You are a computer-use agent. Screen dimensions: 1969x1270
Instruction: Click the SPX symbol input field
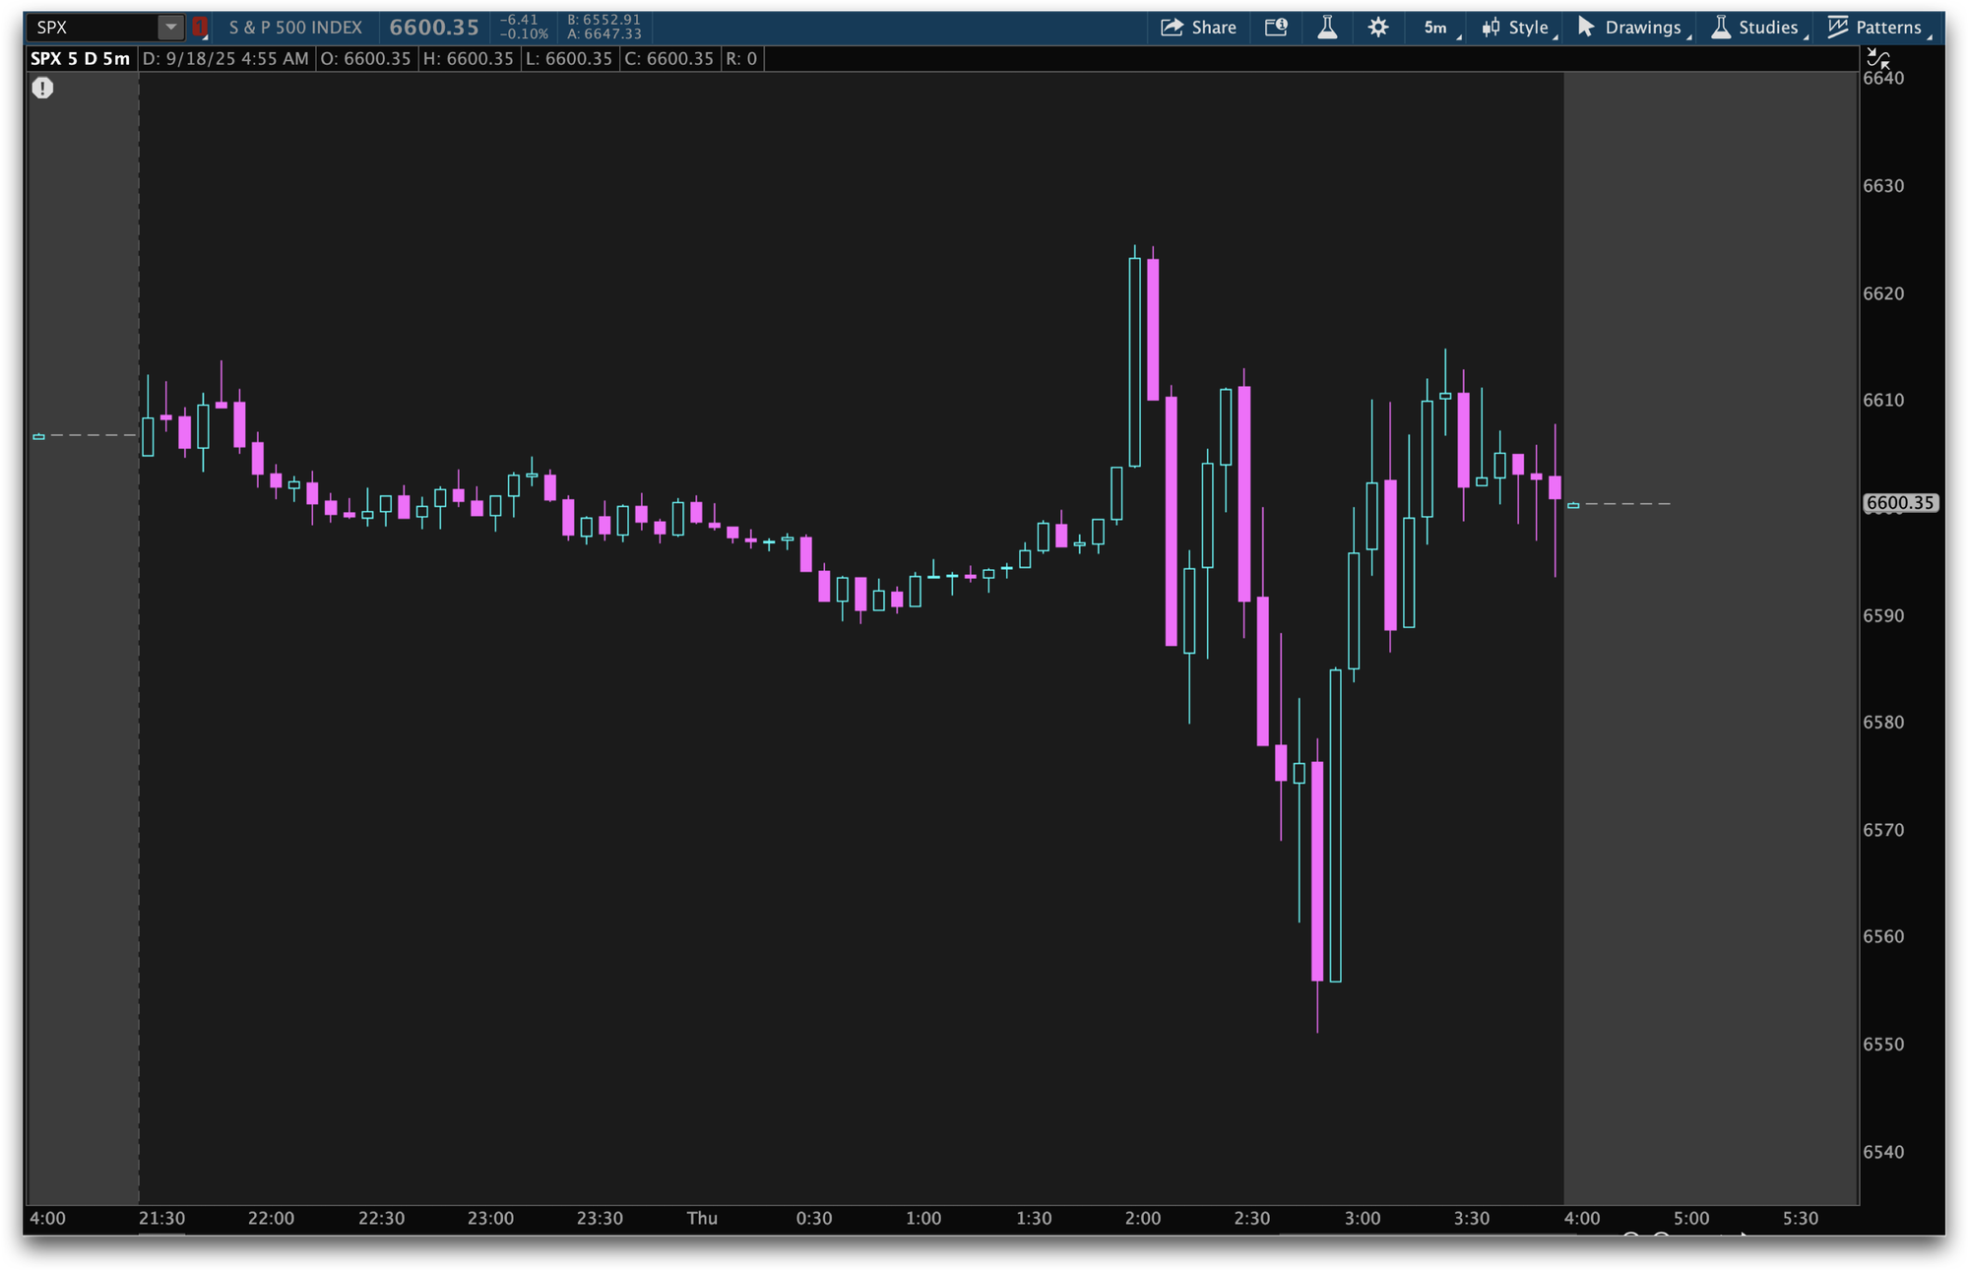[x=94, y=27]
